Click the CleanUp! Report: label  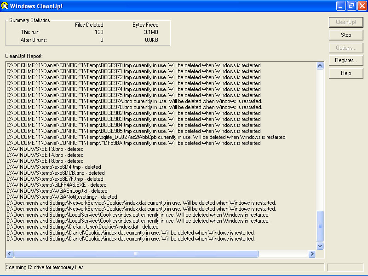pos(24,56)
